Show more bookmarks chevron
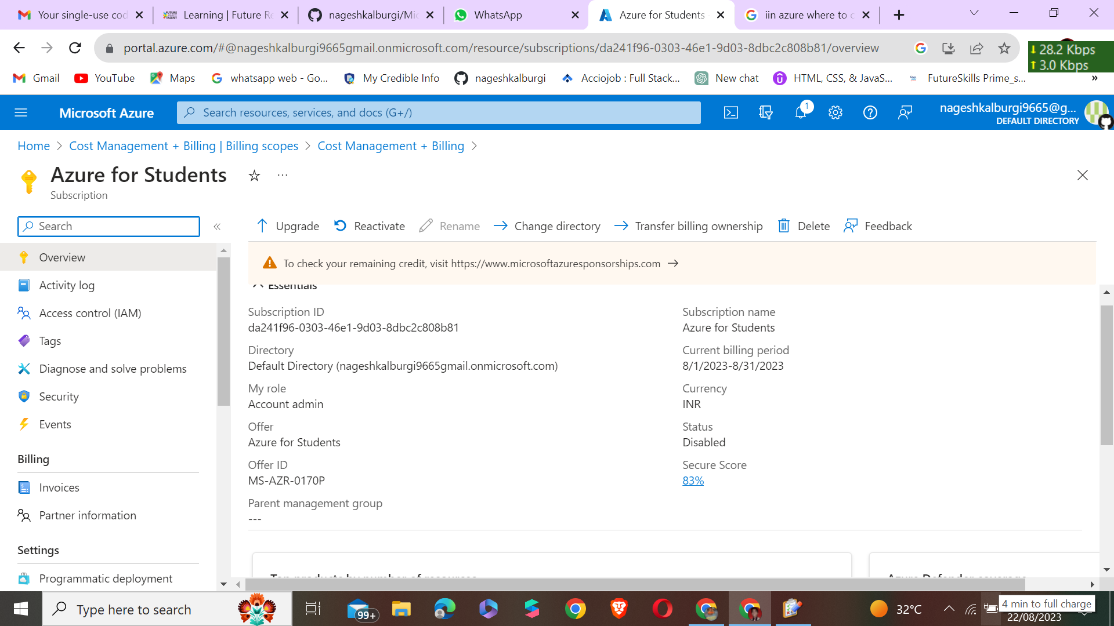This screenshot has width=1114, height=626. point(1095,78)
